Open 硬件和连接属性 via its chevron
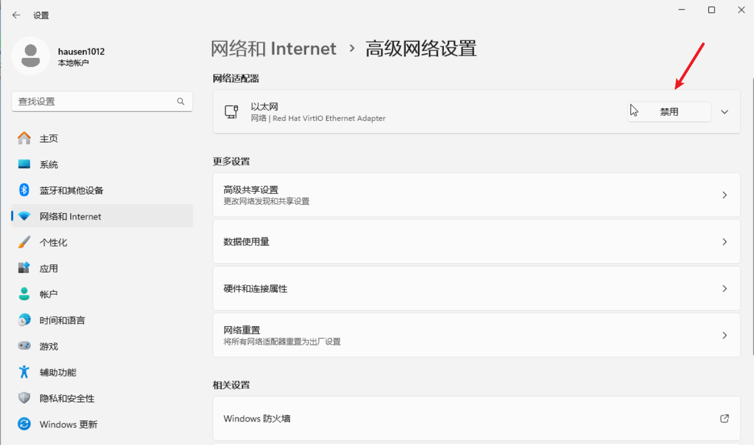The height and width of the screenshot is (445, 754). [725, 288]
